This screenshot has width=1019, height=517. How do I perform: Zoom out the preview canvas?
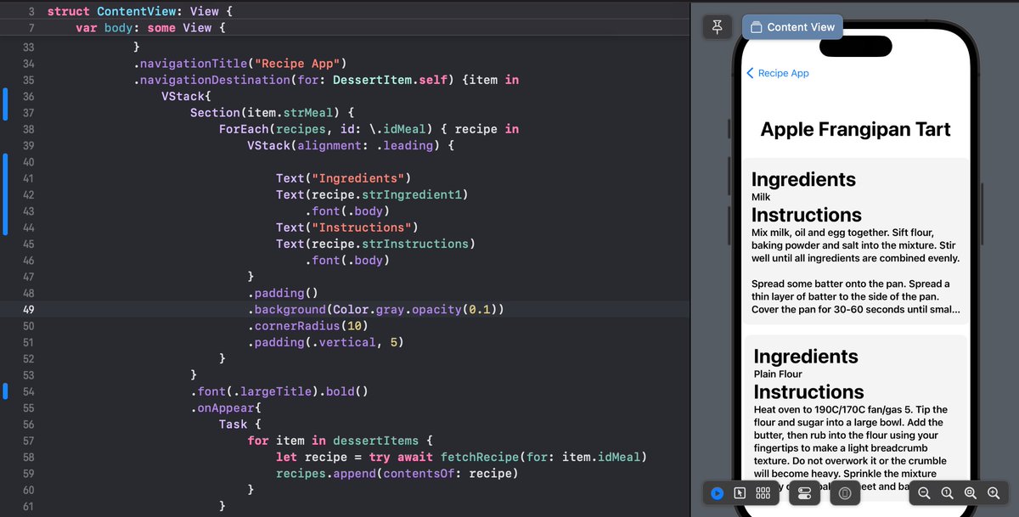click(x=924, y=492)
